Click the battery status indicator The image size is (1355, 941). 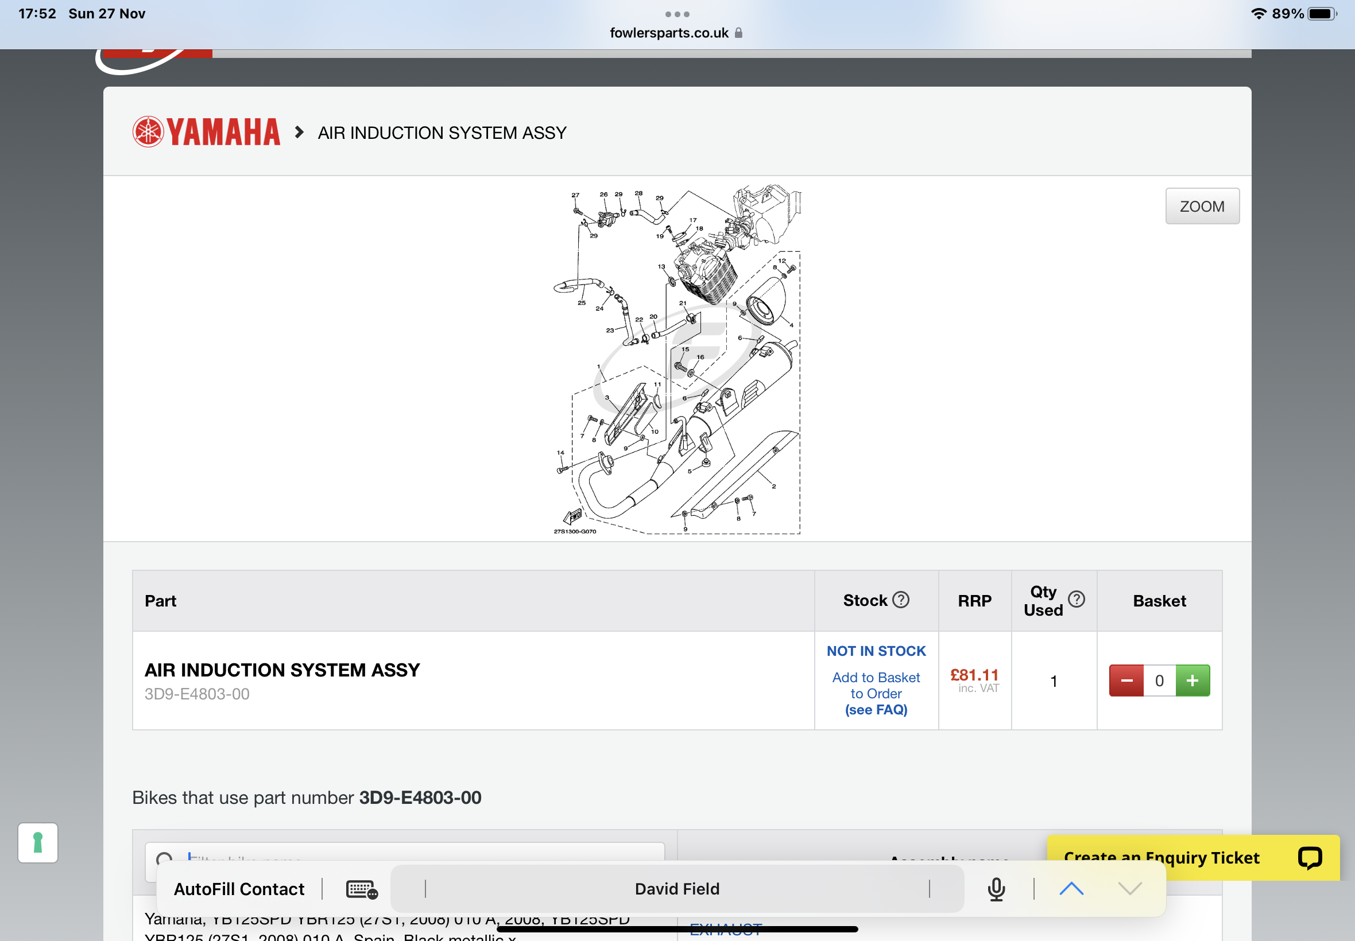pos(1322,13)
